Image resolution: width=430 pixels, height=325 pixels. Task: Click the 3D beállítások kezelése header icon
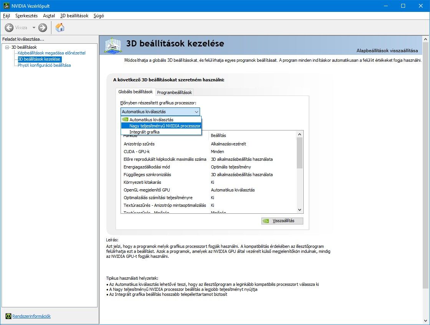(x=113, y=46)
